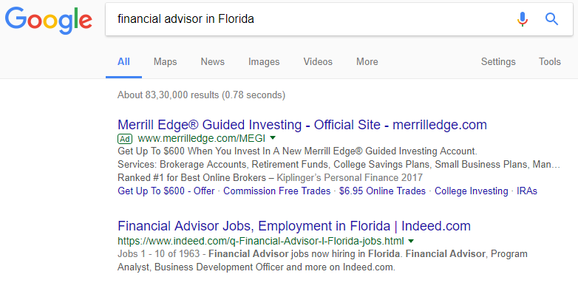Switch to the Images tab
This screenshot has height=294, width=578.
click(x=264, y=61)
